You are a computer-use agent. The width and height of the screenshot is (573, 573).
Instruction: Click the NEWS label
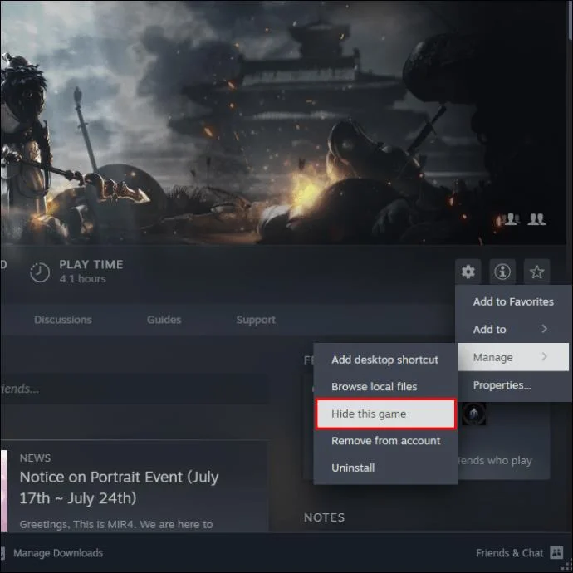[35, 458]
